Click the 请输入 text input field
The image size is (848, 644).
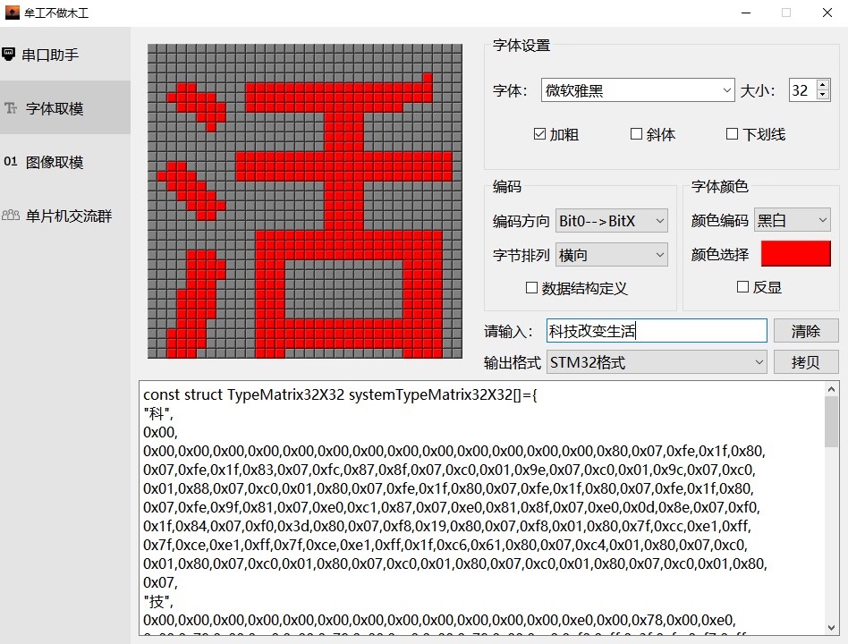click(x=657, y=330)
